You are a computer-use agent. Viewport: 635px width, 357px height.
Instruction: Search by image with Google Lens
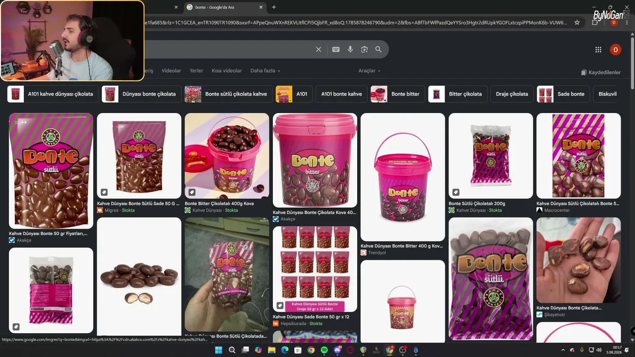[x=364, y=49]
